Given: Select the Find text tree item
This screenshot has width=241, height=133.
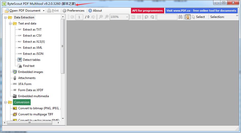Looking at the screenshot, I should [29, 66].
